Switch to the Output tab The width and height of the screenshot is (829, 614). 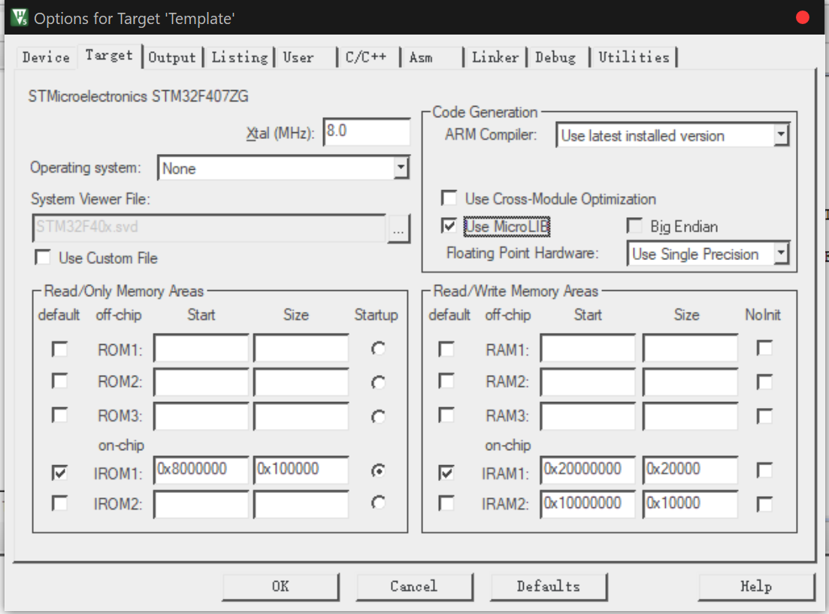click(x=172, y=57)
